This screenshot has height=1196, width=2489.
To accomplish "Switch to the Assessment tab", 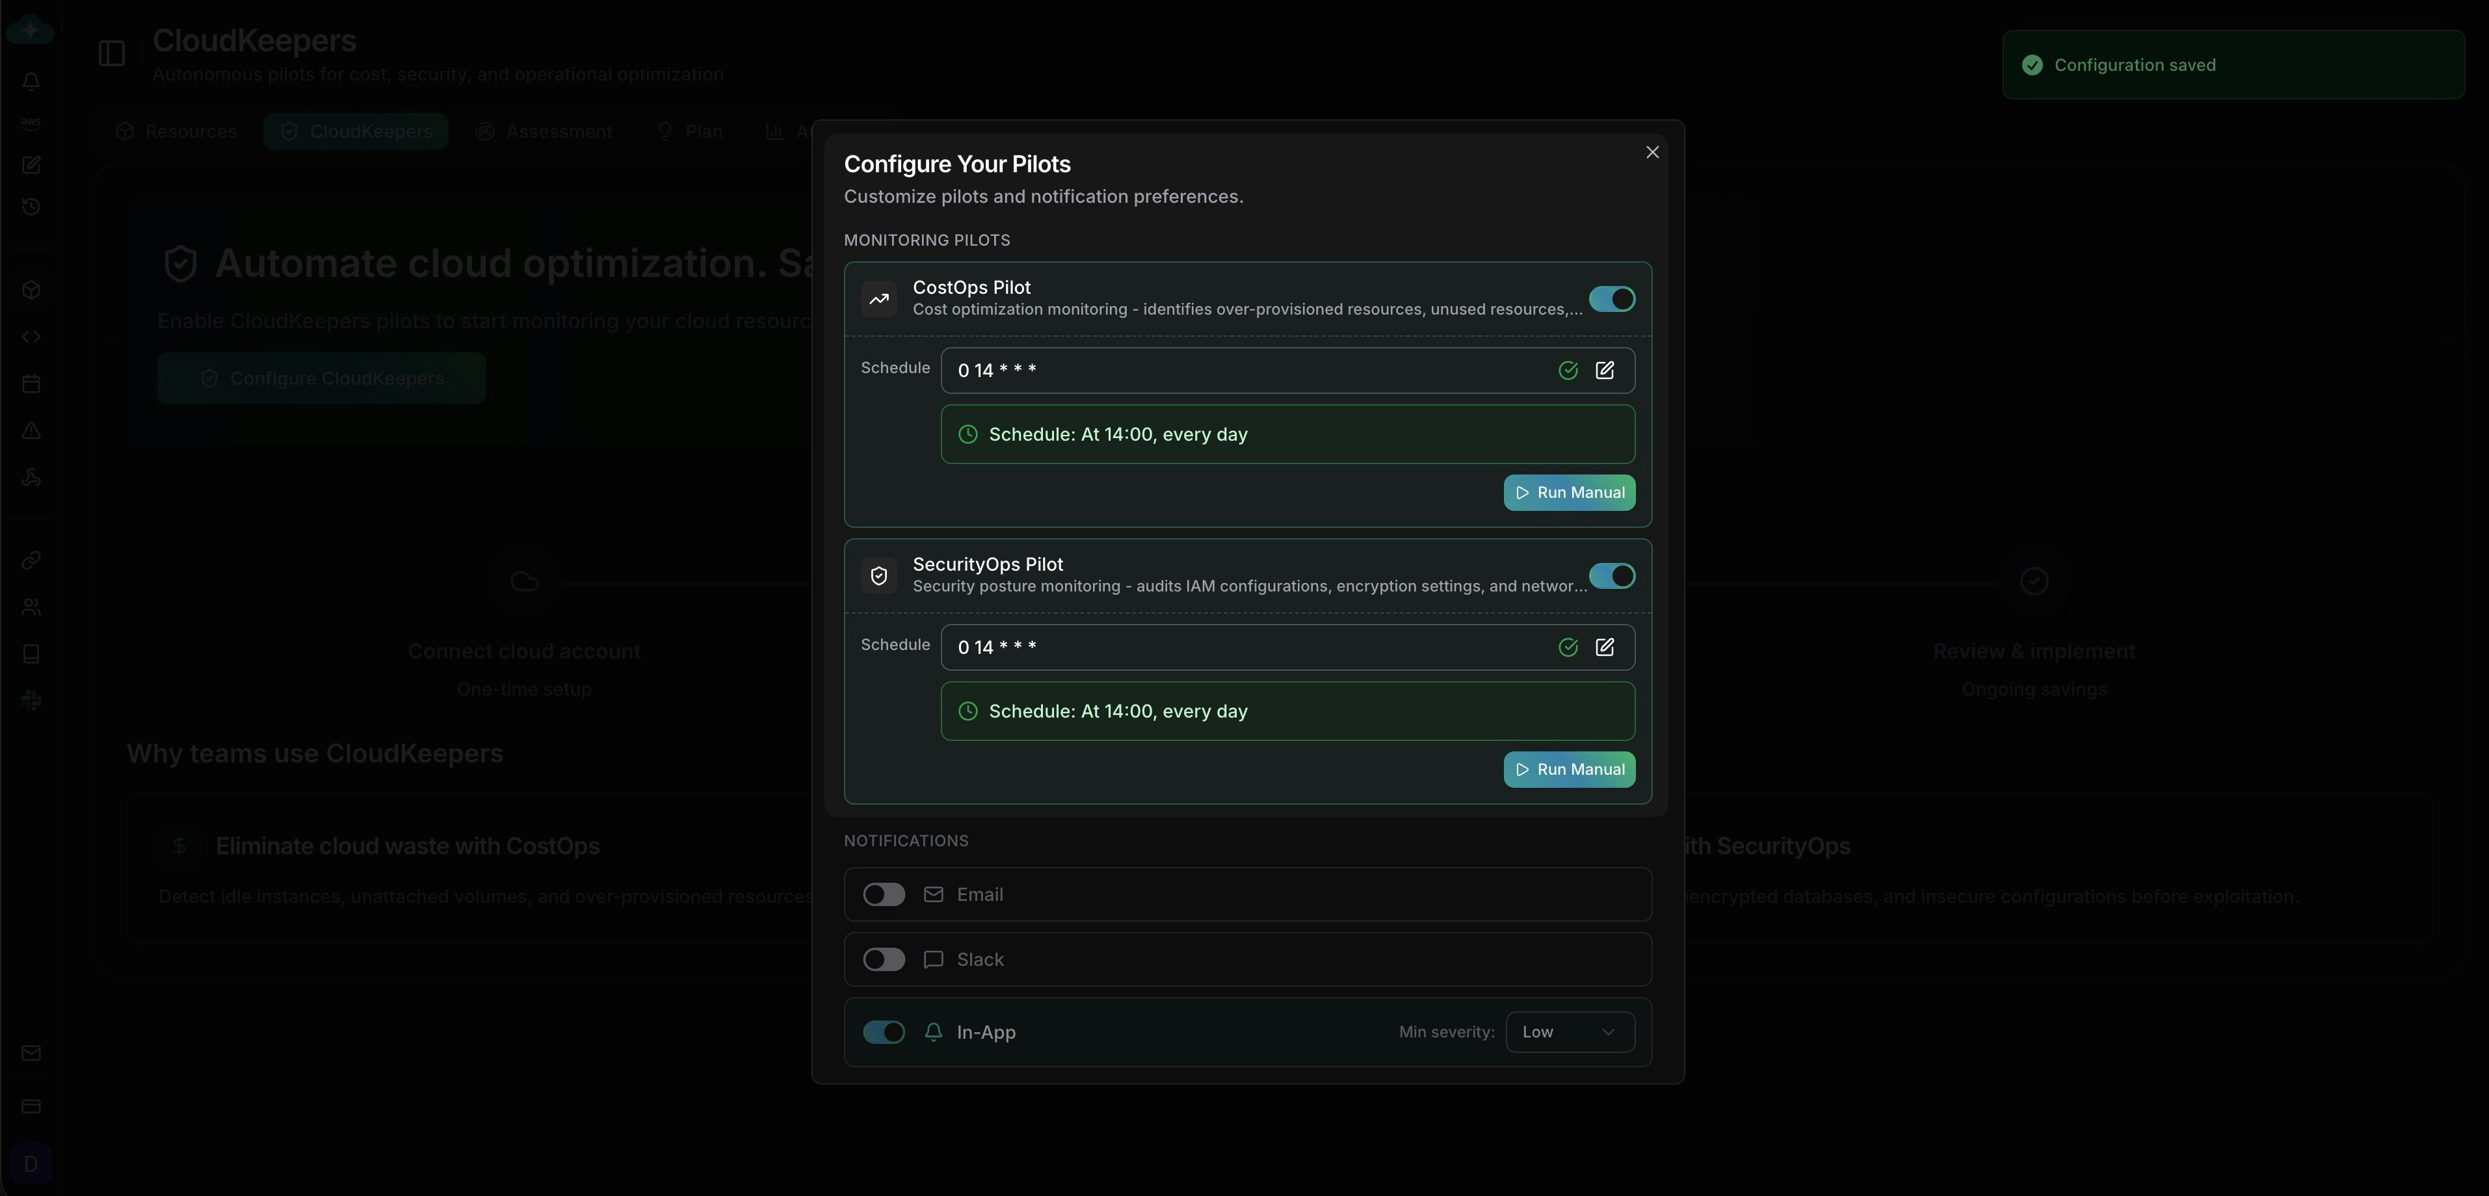I will [544, 131].
